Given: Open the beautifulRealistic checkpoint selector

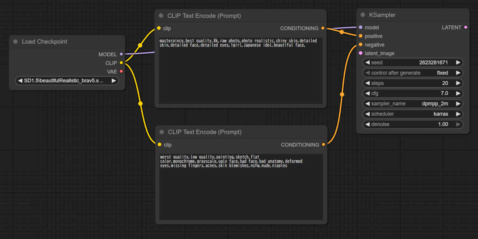Looking at the screenshot, I should tap(67, 81).
